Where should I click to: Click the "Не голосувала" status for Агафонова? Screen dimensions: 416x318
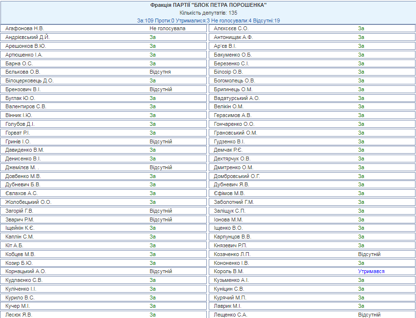pyautogui.click(x=167, y=28)
